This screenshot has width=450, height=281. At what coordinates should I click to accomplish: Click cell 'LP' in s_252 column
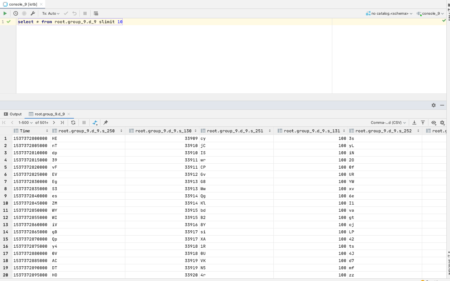pos(385,232)
